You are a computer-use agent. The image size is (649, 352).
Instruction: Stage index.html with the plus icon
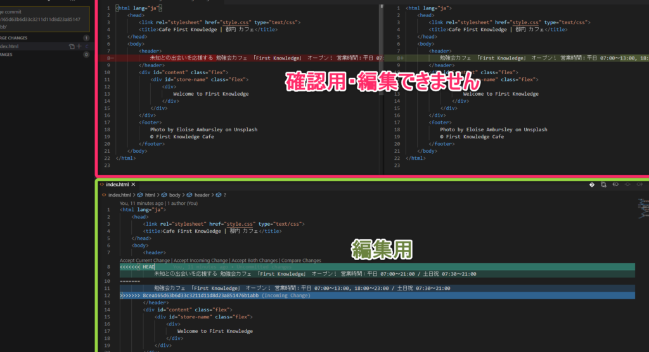coord(79,46)
